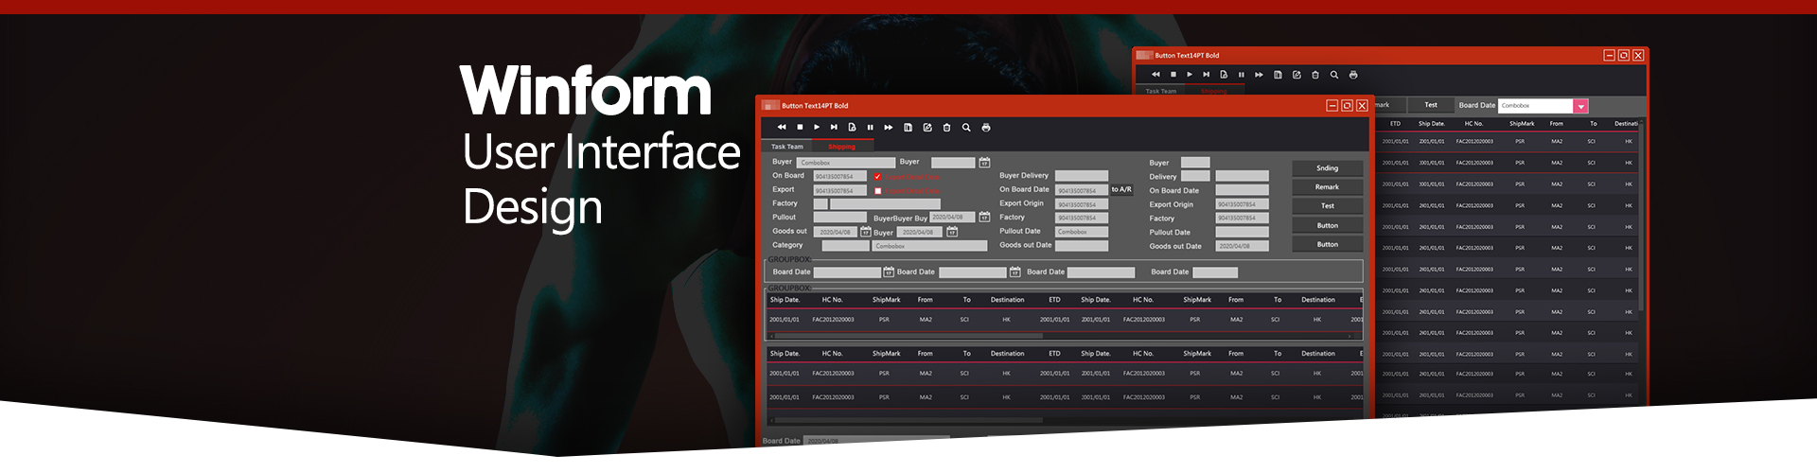Click the skip-to-end icon in the back window toolbar
The height and width of the screenshot is (473, 1817).
click(1206, 75)
